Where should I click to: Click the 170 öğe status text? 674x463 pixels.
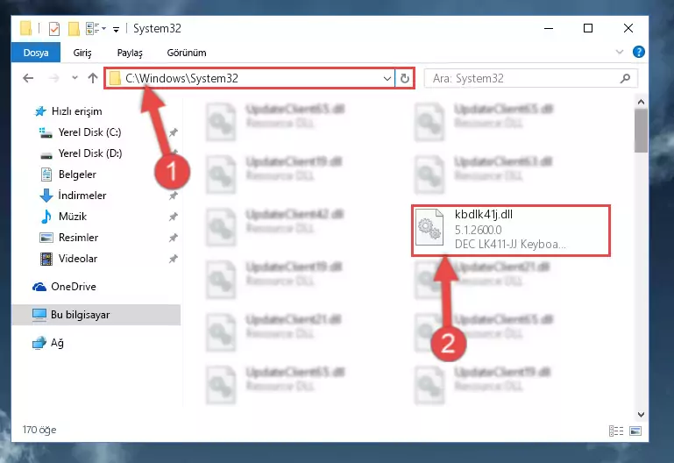tap(39, 430)
